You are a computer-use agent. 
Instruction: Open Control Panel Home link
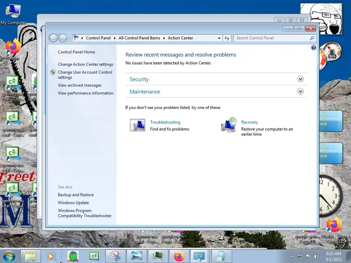pos(76,52)
